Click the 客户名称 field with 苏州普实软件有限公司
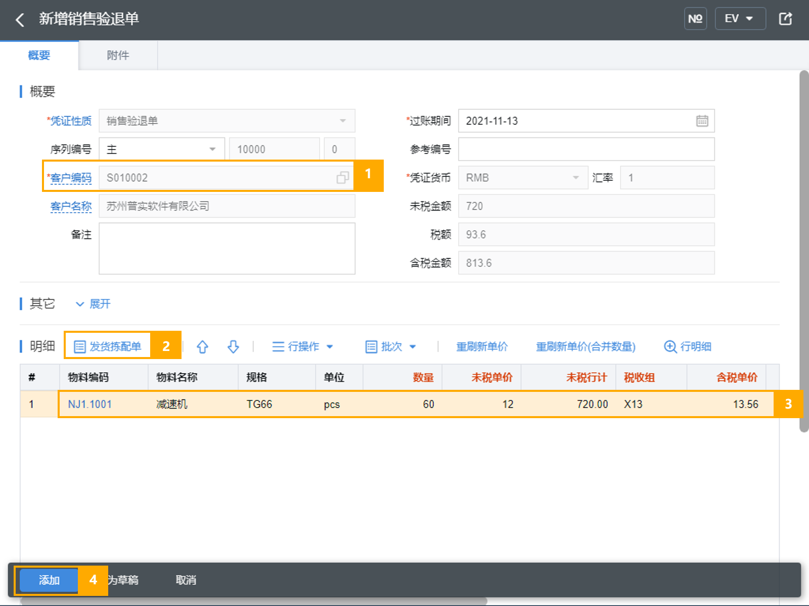This screenshot has width=809, height=606. click(227, 206)
